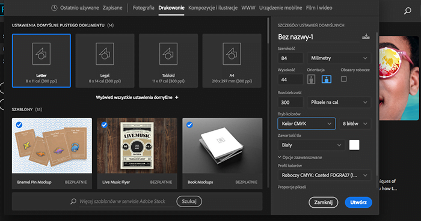Click the Legal preset document icon
This screenshot has width=421, height=221.
(x=105, y=53)
